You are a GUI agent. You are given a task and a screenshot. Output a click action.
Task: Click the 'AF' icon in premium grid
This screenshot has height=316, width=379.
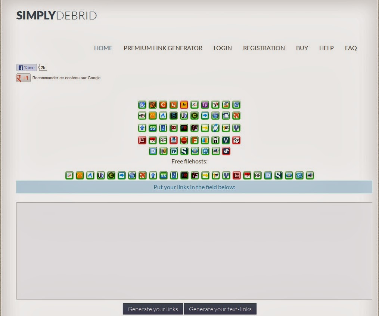click(x=163, y=140)
